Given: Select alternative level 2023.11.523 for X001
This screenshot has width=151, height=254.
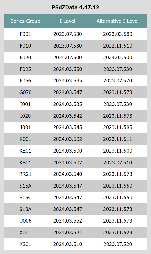Looking at the screenshot, I should pos(118,233).
